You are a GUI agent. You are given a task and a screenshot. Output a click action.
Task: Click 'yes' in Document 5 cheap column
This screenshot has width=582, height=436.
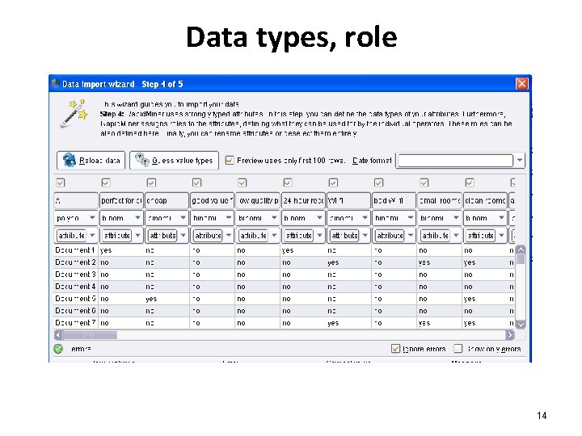(151, 299)
